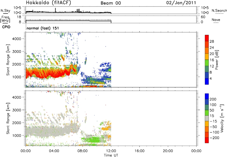
Task: Click the "12:00" time tick label
Action: 111,151
